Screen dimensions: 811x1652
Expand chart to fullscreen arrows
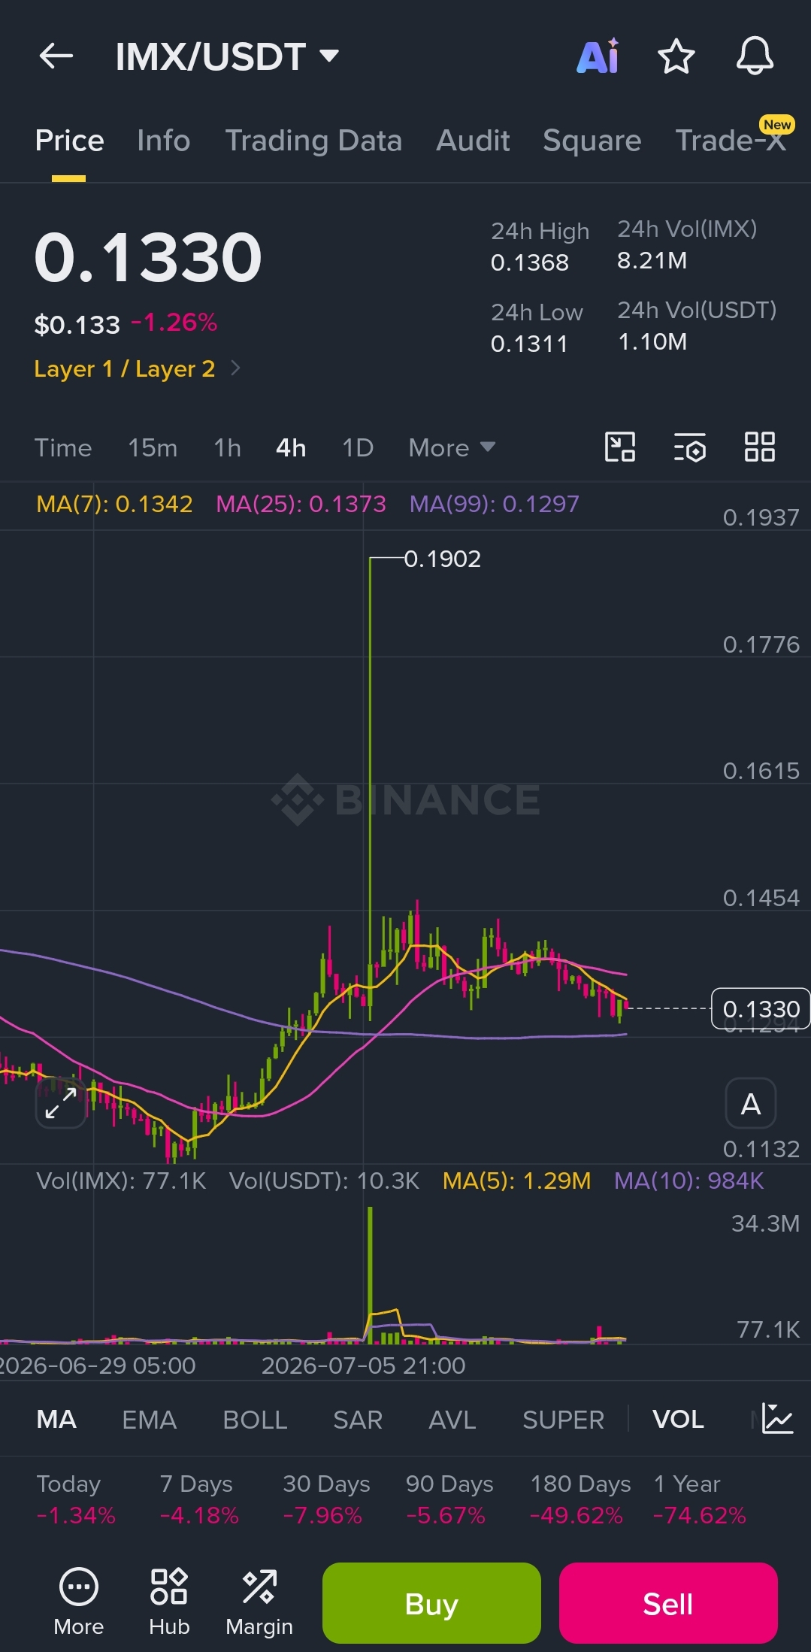[61, 1103]
